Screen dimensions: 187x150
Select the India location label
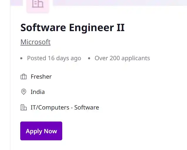click(x=38, y=92)
